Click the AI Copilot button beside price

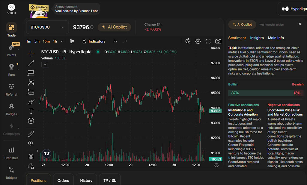click(x=114, y=27)
